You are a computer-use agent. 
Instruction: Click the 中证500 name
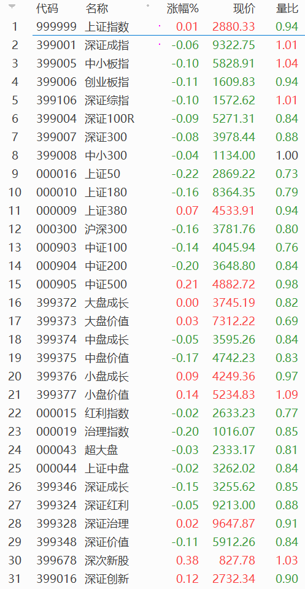(106, 284)
